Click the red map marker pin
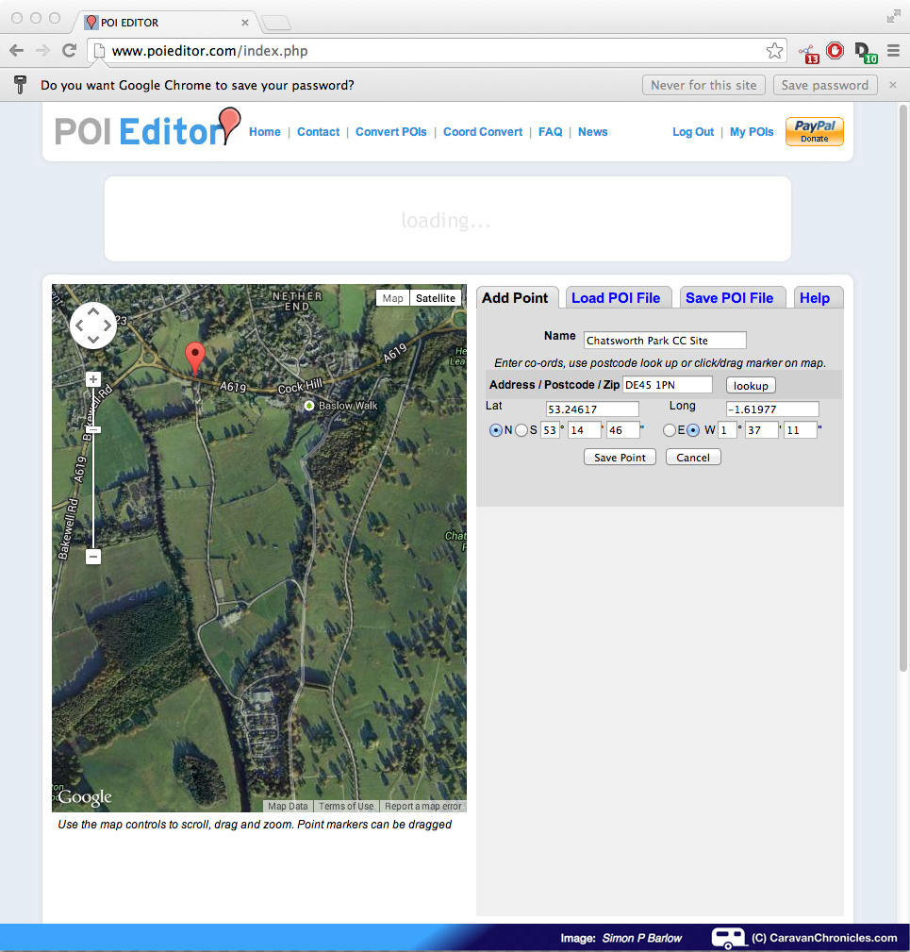The image size is (910, 952). [195, 357]
